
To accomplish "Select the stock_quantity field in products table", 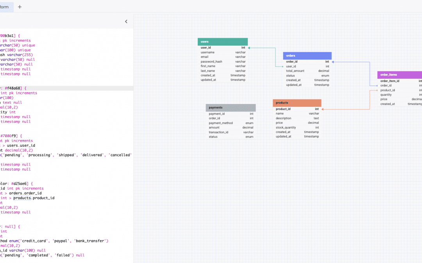I will pyautogui.click(x=297, y=127).
